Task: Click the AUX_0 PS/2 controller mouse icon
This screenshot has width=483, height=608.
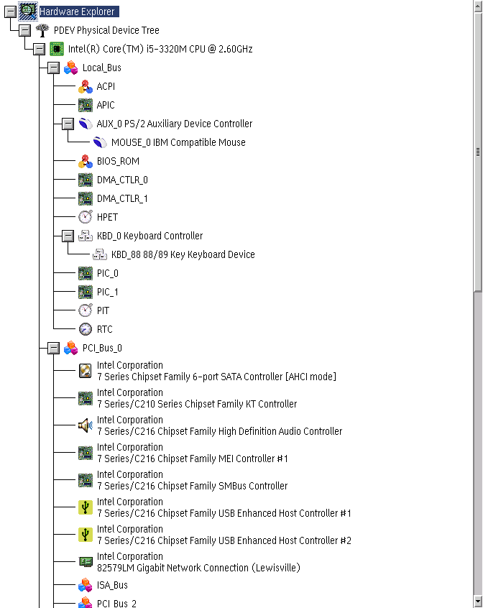Action: pos(86,124)
